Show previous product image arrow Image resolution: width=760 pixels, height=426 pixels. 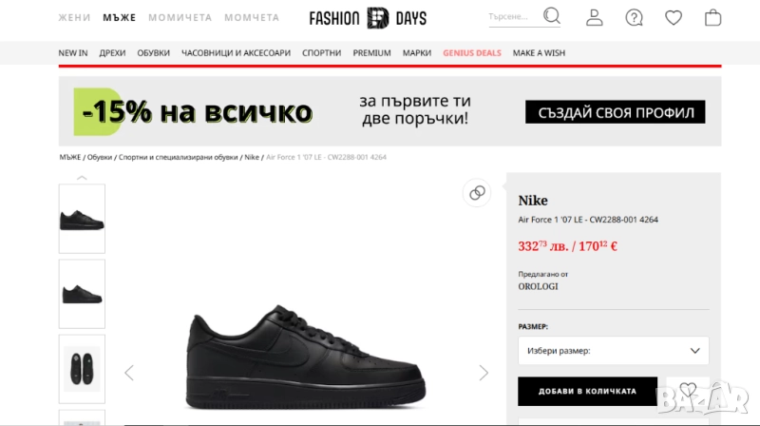click(129, 373)
